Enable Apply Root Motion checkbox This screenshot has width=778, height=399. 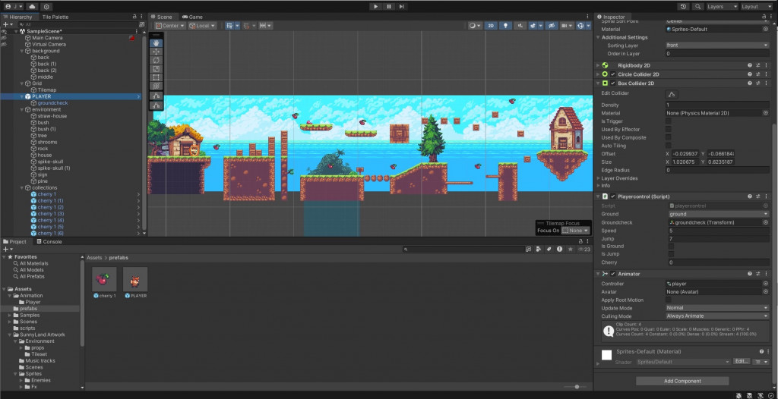(669, 300)
